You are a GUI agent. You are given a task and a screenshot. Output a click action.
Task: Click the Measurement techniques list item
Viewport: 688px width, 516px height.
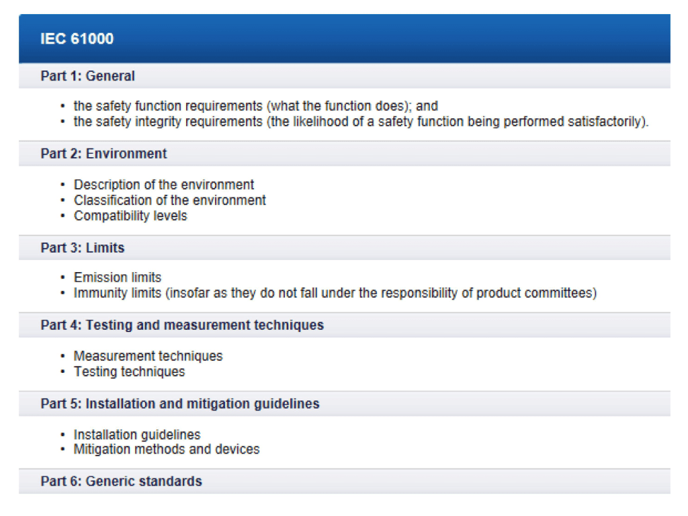(148, 356)
